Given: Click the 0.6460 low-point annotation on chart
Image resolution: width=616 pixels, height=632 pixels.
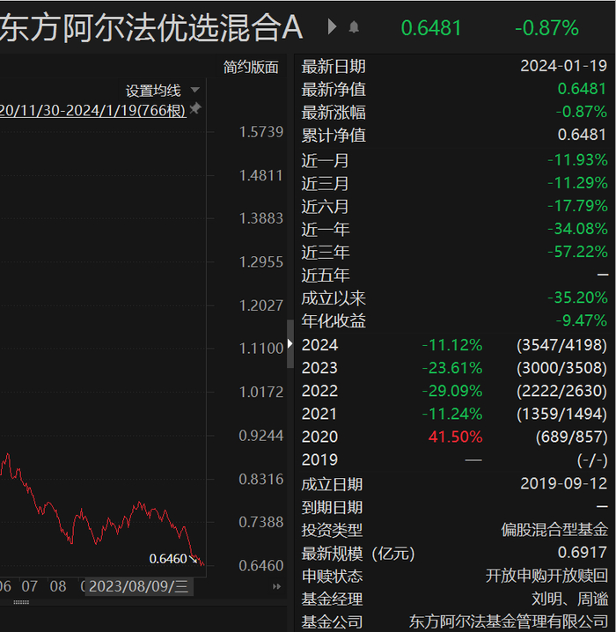Looking at the screenshot, I should click(168, 559).
